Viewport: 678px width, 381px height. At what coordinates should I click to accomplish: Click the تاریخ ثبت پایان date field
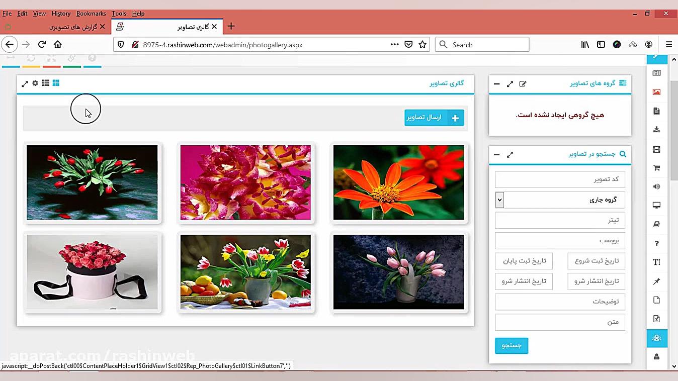pyautogui.click(x=524, y=261)
